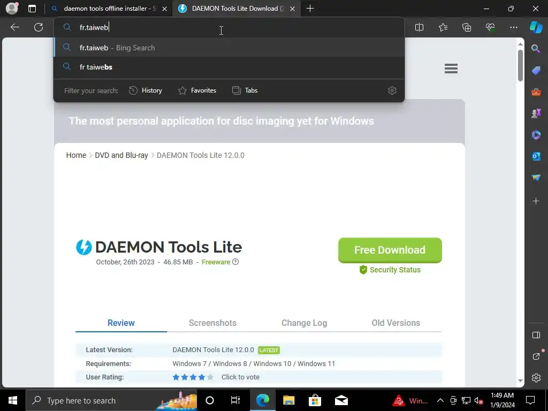Open the Browser essentials heart icon
The height and width of the screenshot is (411, 548).
point(490,27)
